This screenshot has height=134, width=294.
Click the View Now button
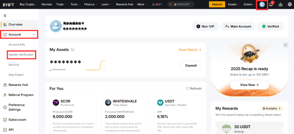tap(249, 85)
